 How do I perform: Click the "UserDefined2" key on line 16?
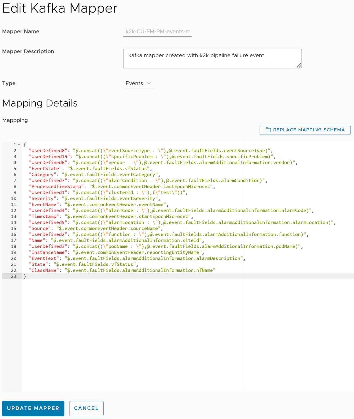click(48, 234)
